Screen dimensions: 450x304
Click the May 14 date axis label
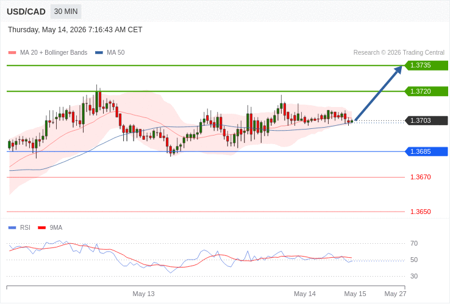point(305,294)
